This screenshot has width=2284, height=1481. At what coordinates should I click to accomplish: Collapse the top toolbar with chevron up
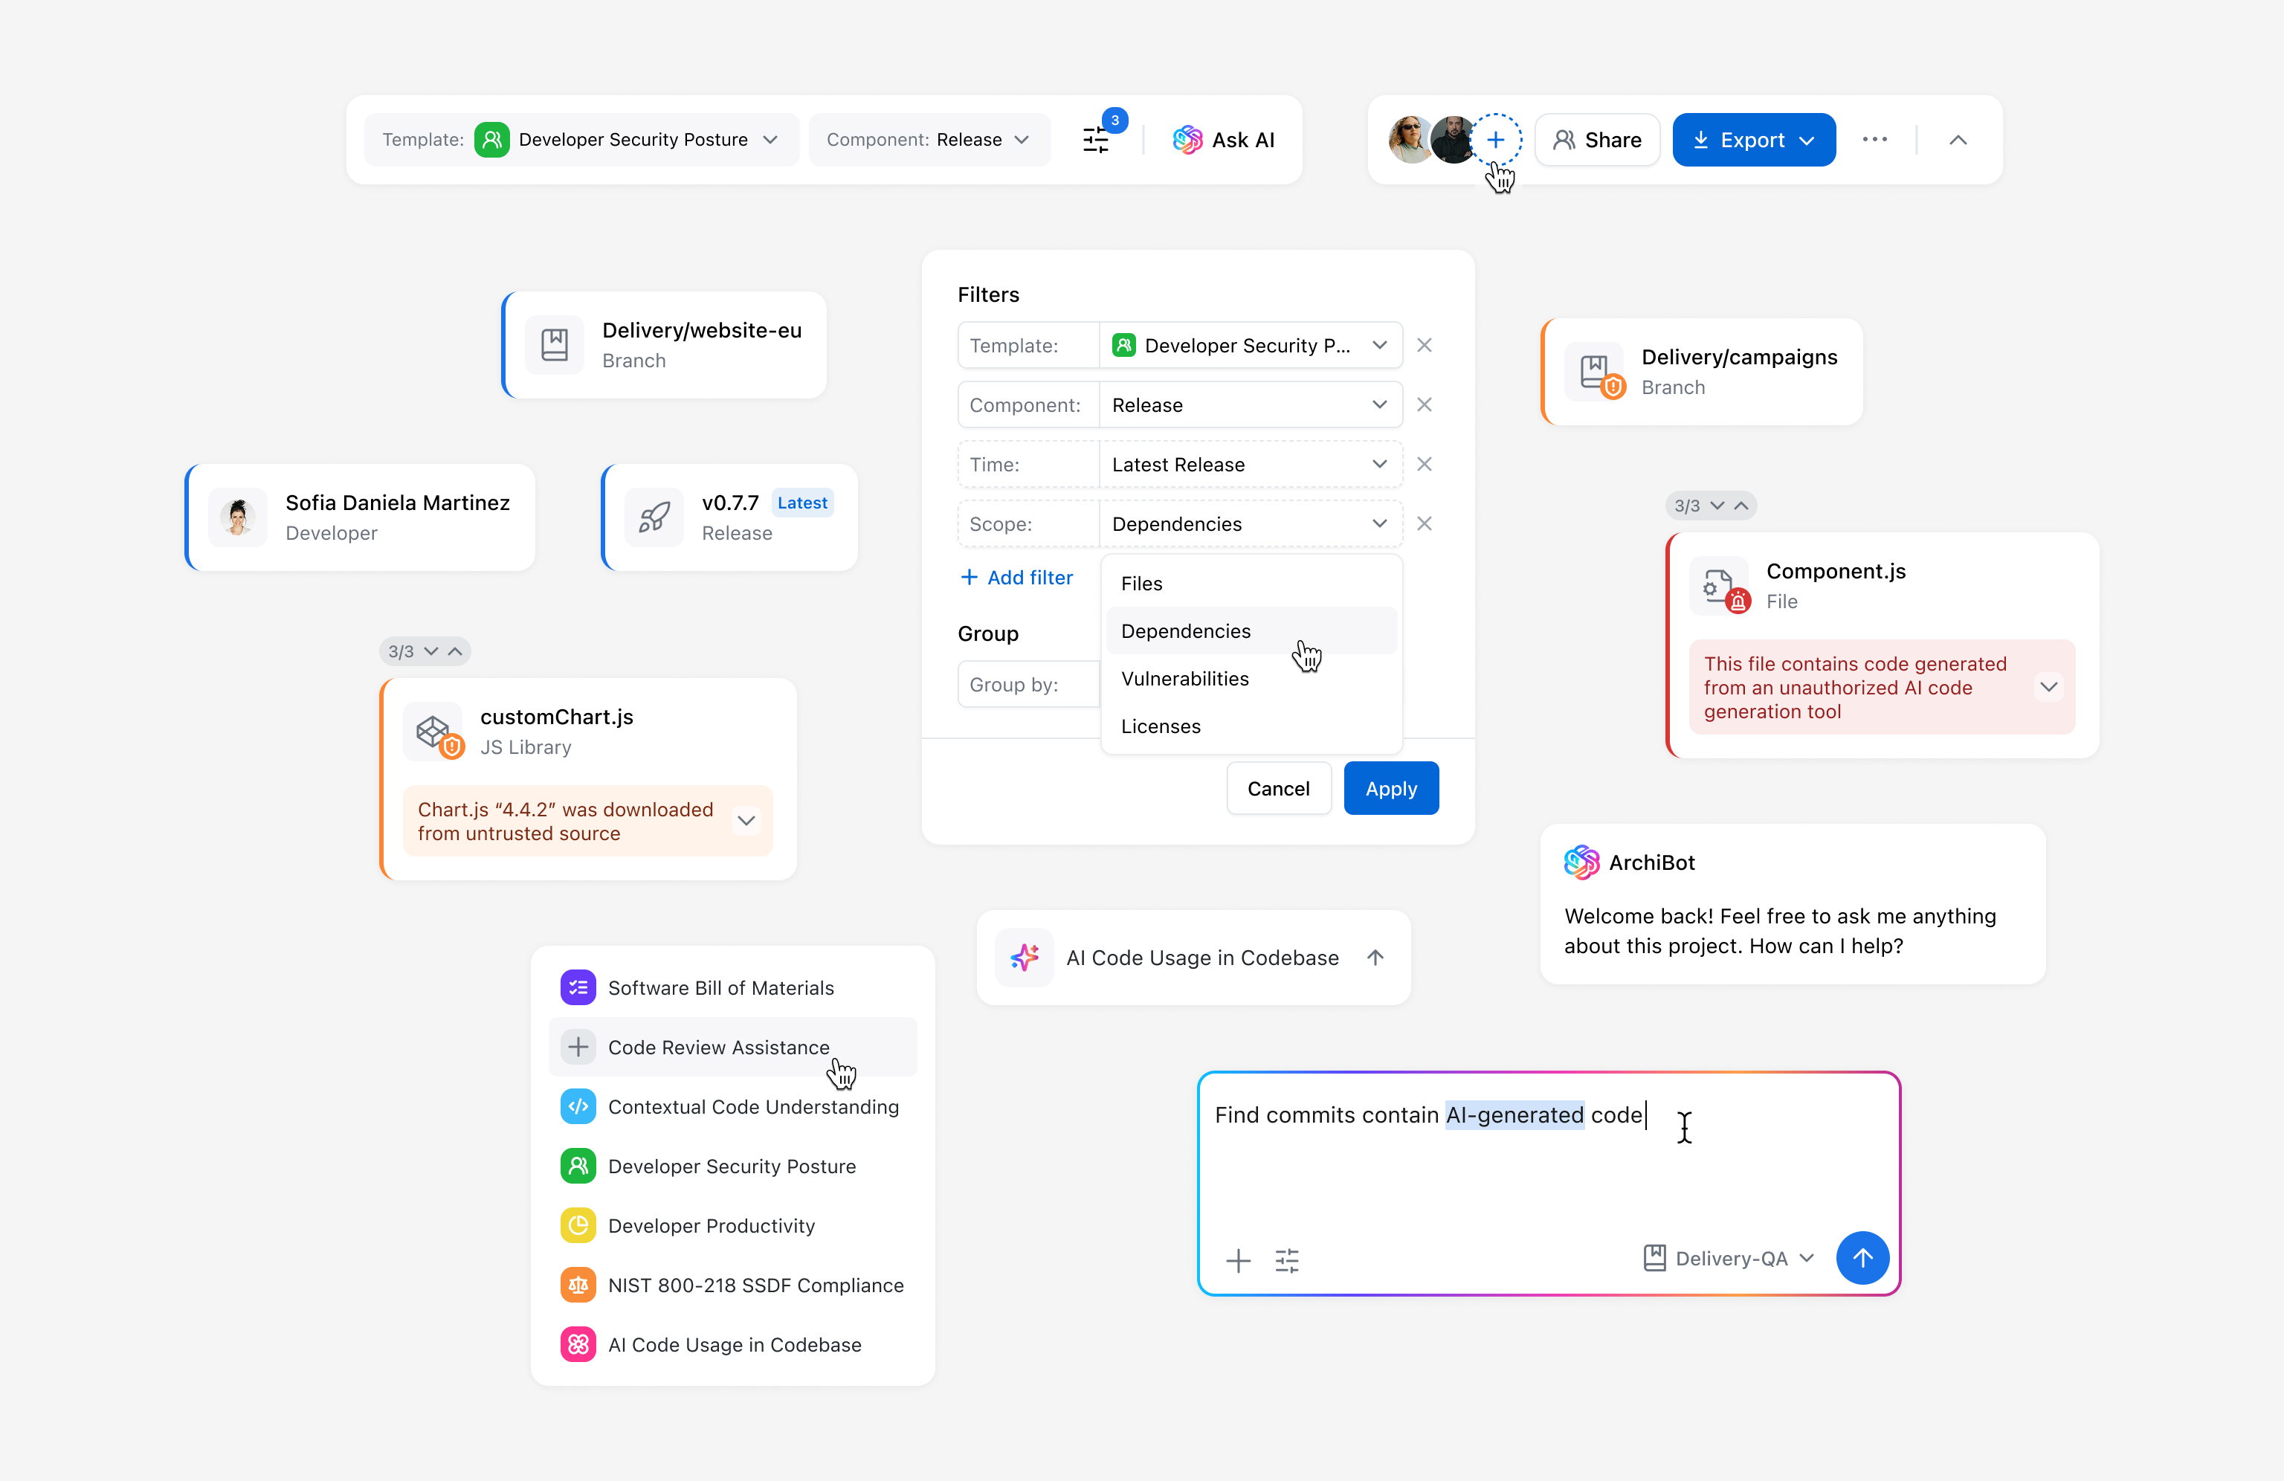pos(1958,140)
